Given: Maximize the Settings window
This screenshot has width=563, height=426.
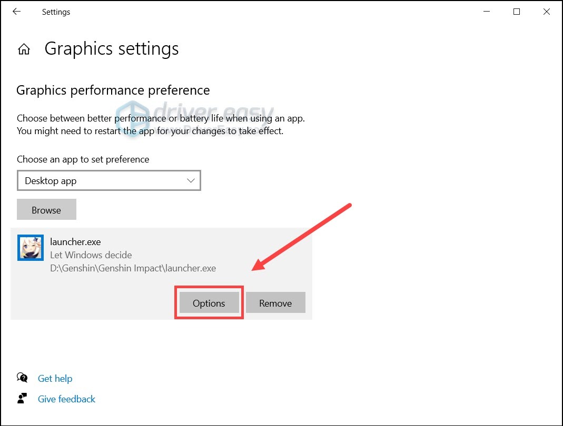Looking at the screenshot, I should click(x=516, y=11).
